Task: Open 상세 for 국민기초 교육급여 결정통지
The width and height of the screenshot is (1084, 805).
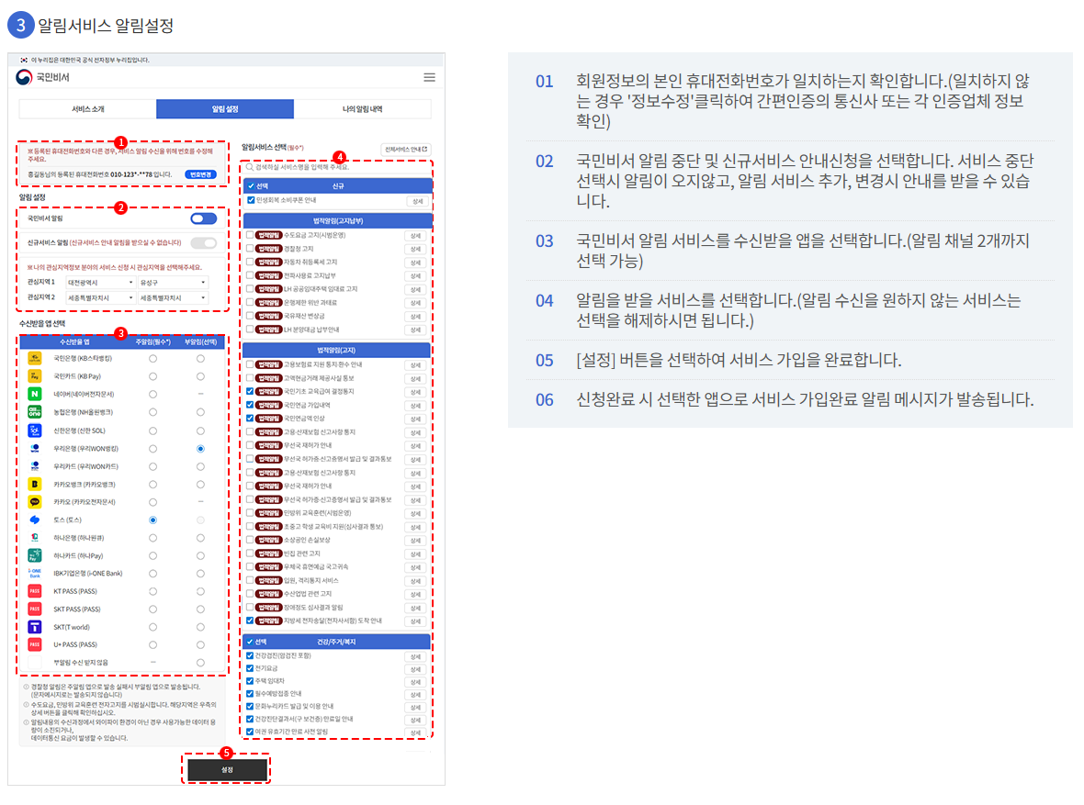Action: click(x=415, y=392)
